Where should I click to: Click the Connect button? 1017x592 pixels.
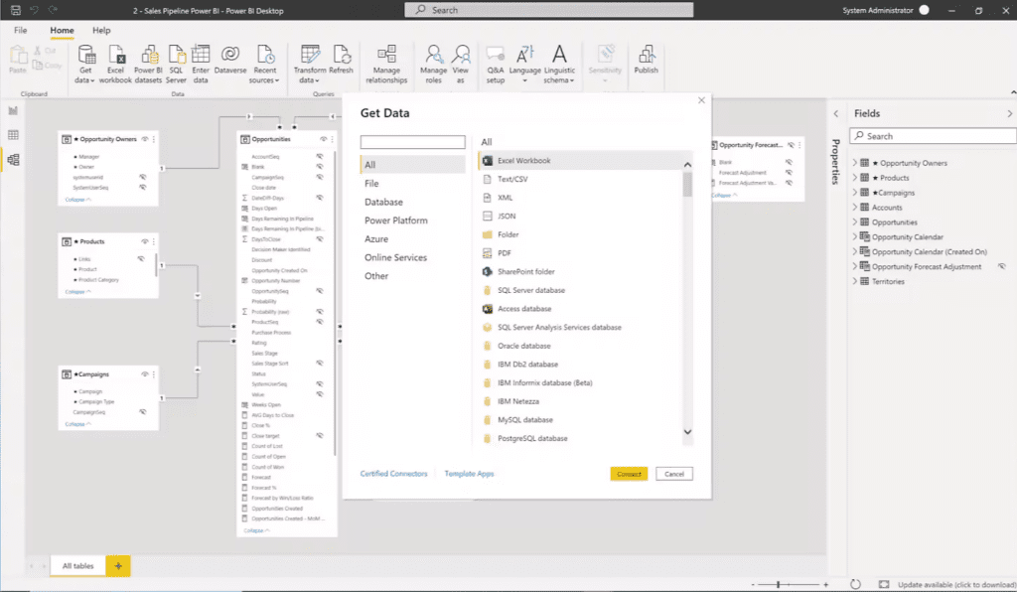[x=629, y=474]
